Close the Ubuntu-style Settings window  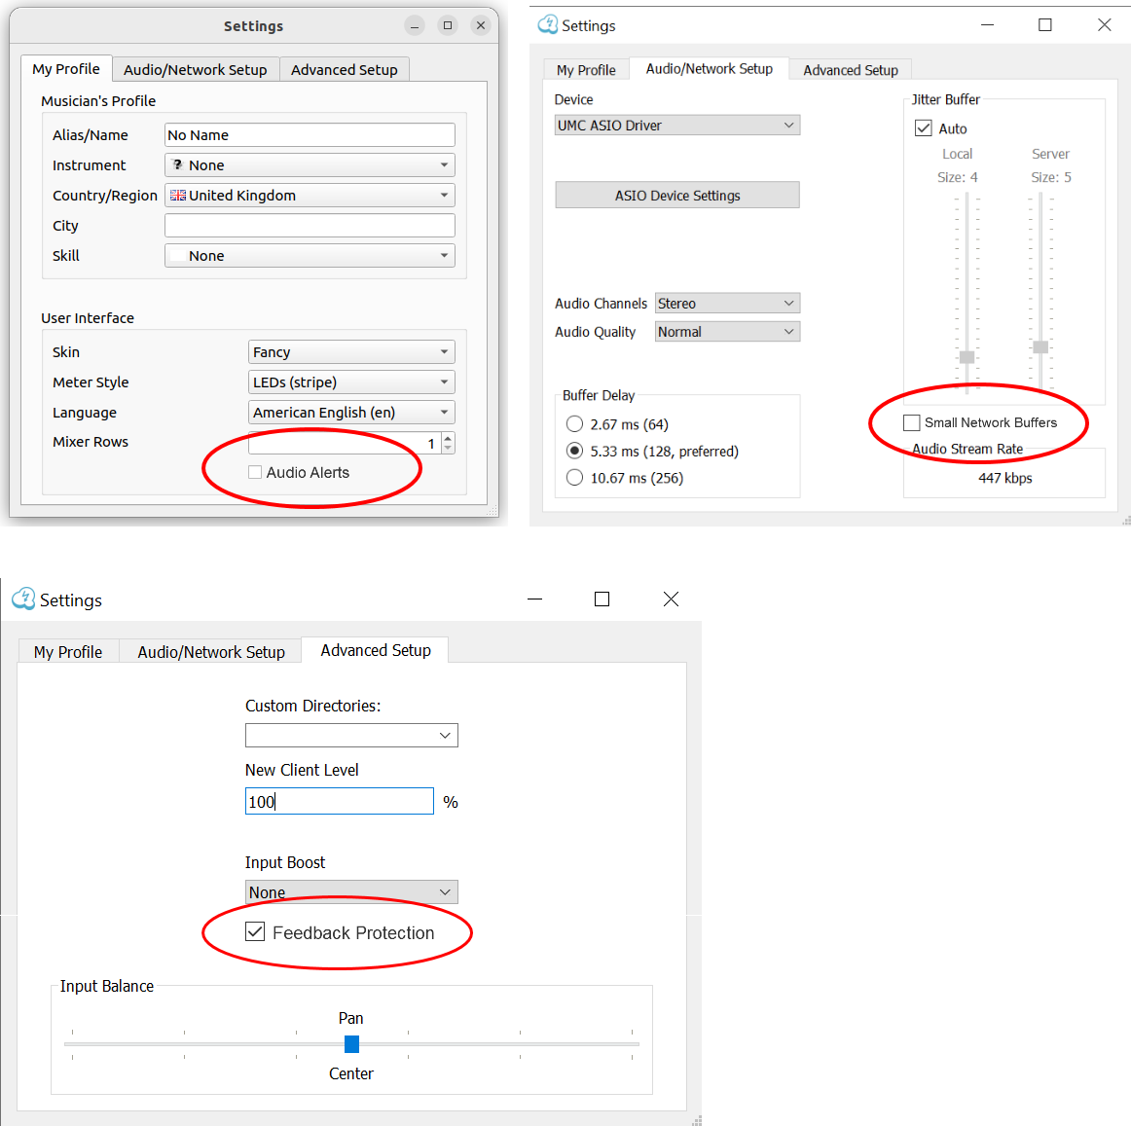481,26
